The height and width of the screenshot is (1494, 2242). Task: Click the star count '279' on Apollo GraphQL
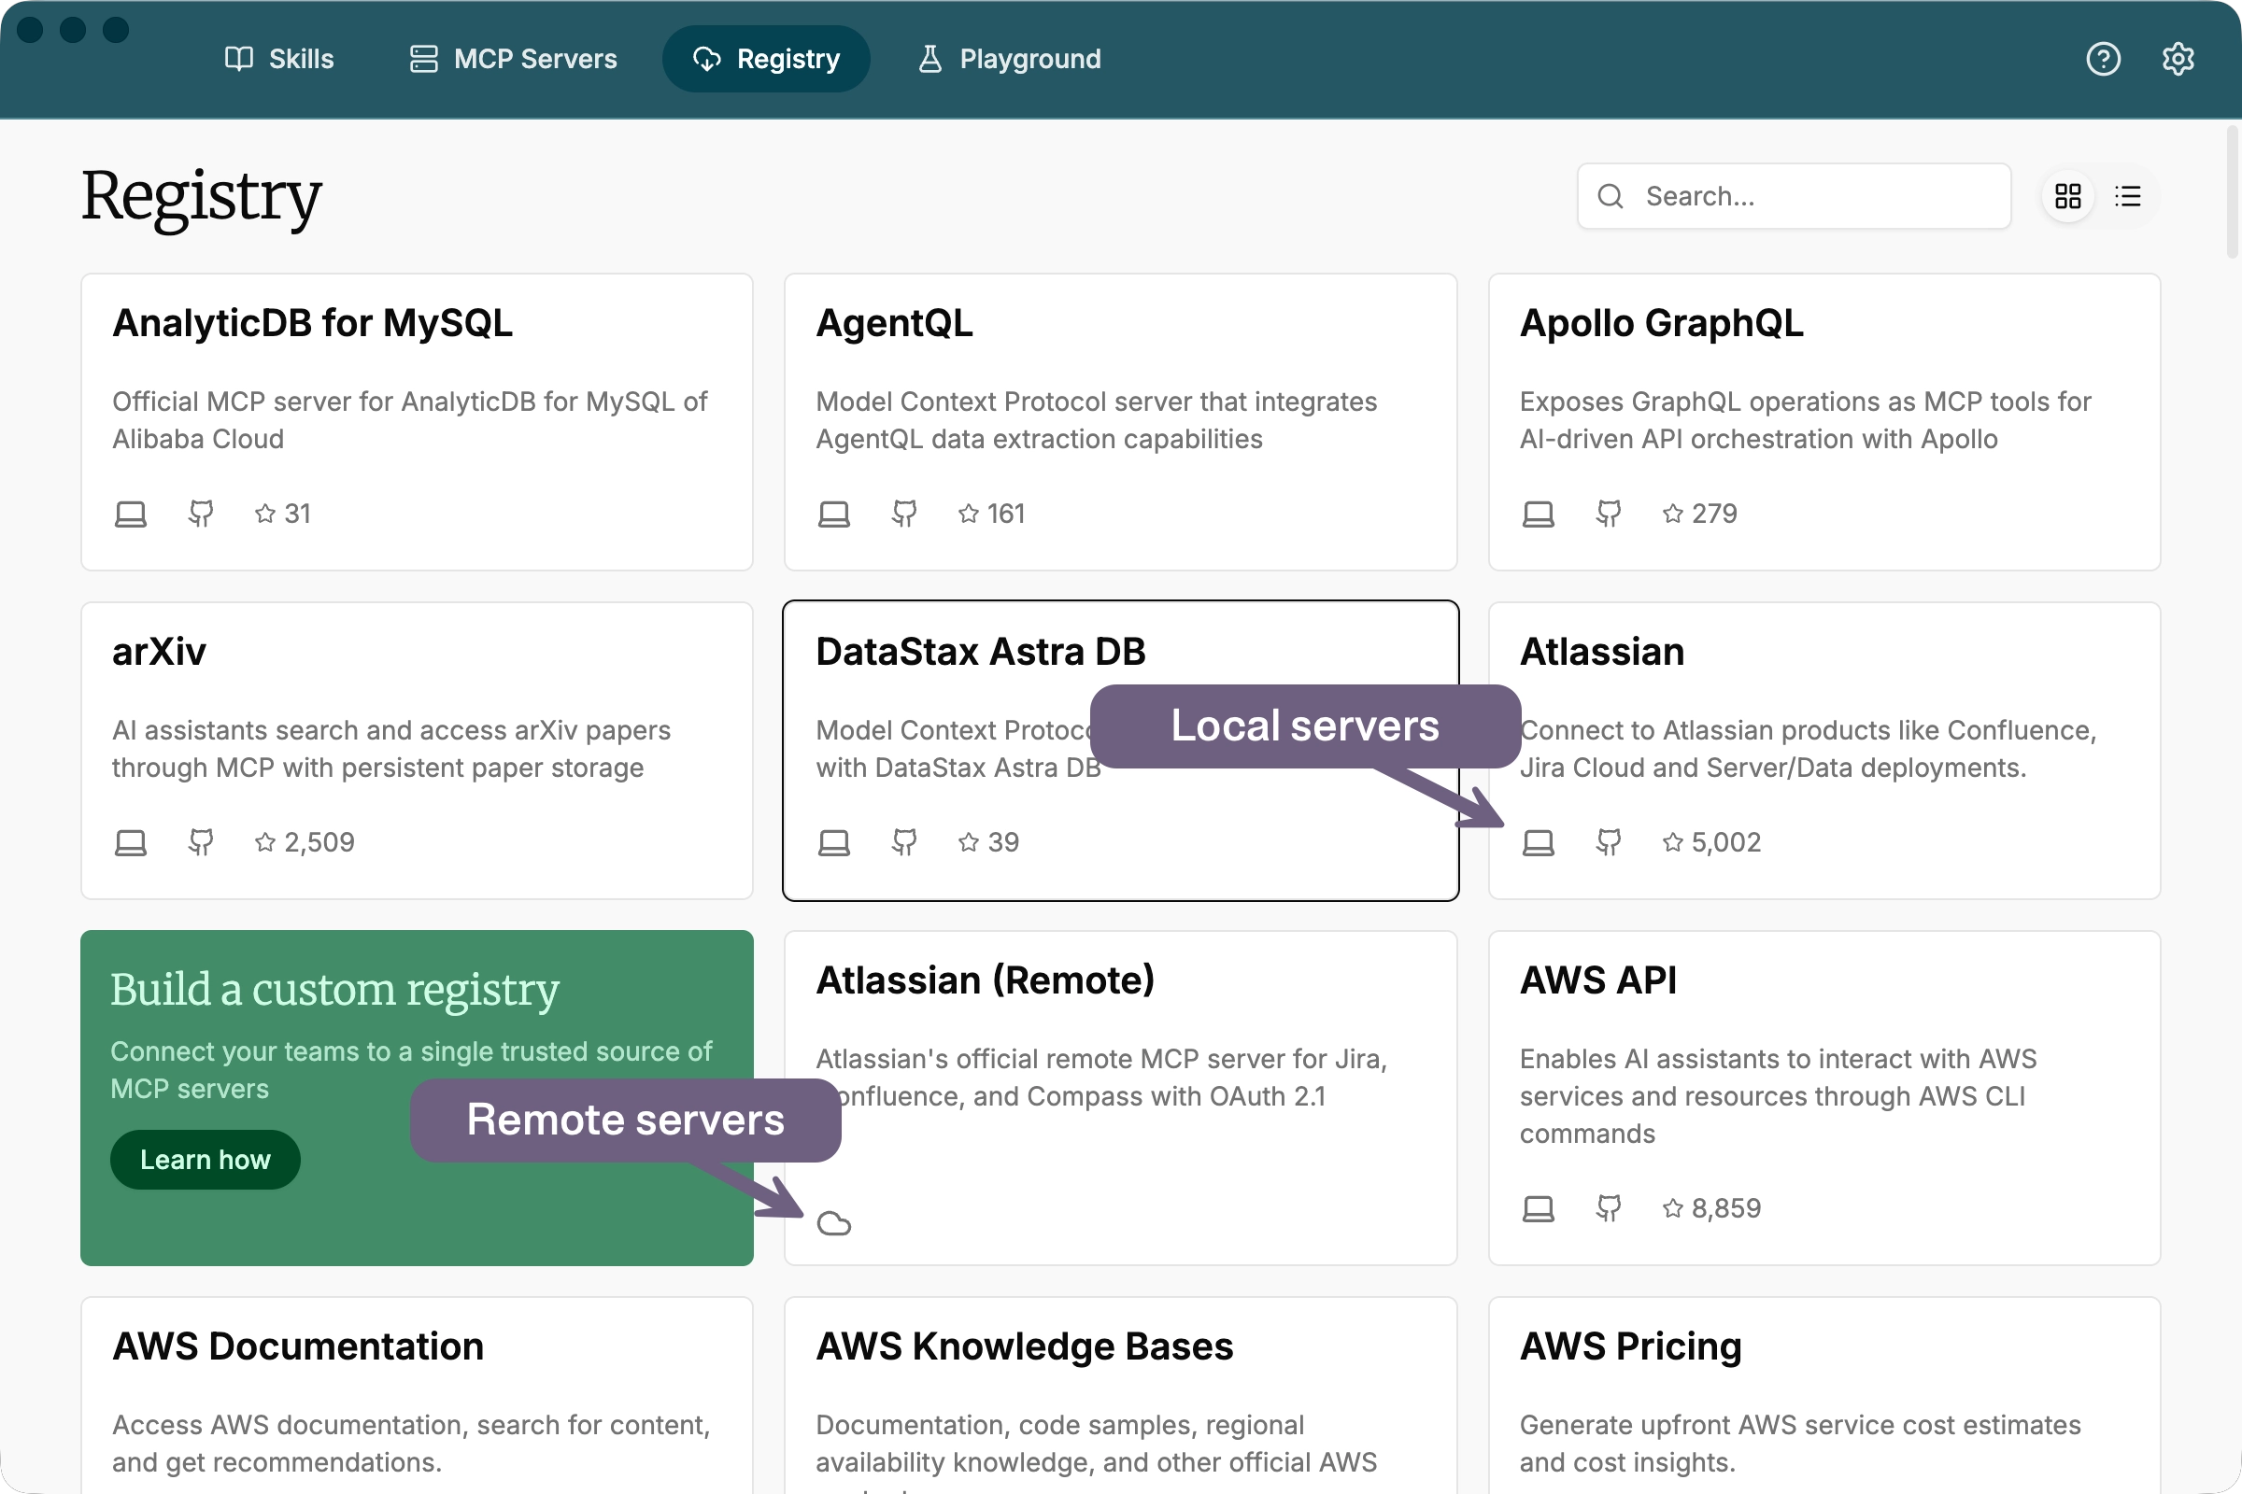point(1714,514)
